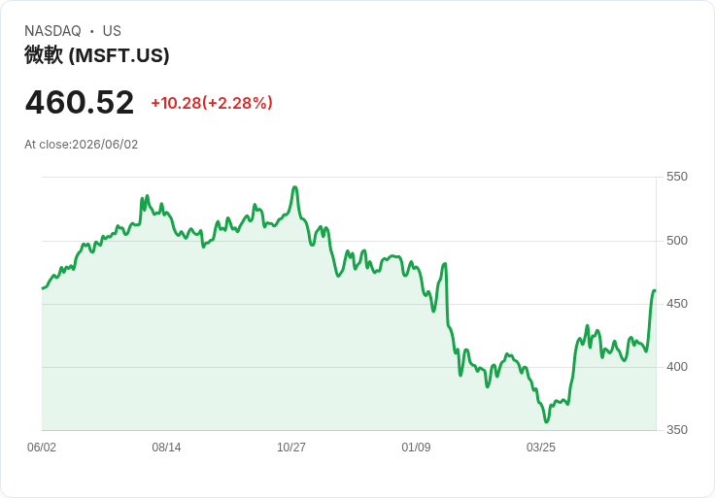The image size is (715, 498).
Task: Click the At close:2026/06/02 timestamp
Action: [82, 145]
